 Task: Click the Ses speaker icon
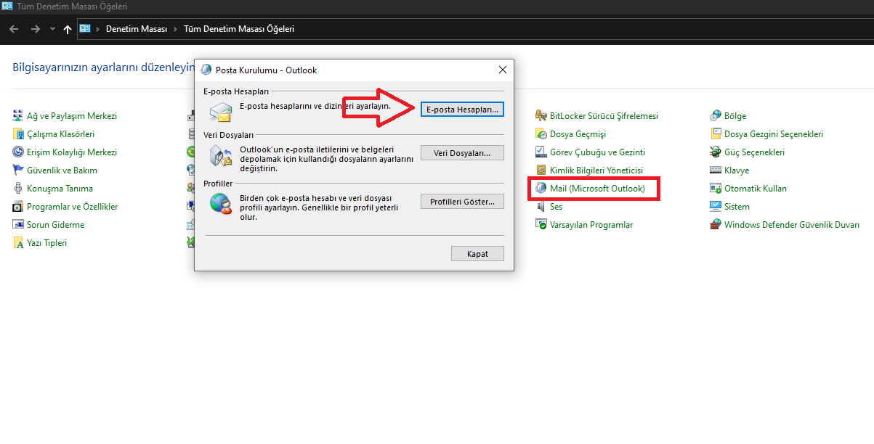tap(541, 207)
